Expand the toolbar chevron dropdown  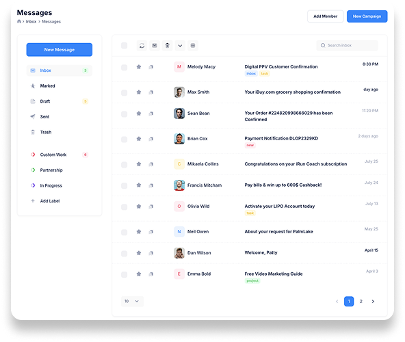(180, 45)
